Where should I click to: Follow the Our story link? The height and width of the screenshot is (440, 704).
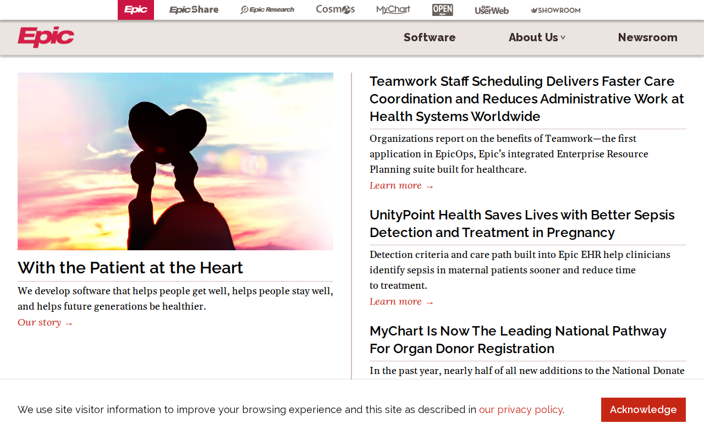pyautogui.click(x=45, y=322)
